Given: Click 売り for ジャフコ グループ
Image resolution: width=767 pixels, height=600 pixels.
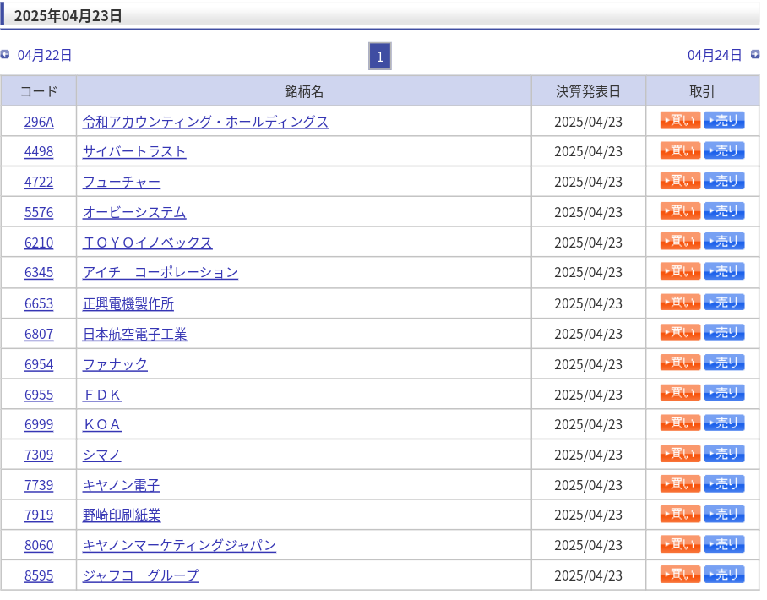Looking at the screenshot, I should click(724, 575).
